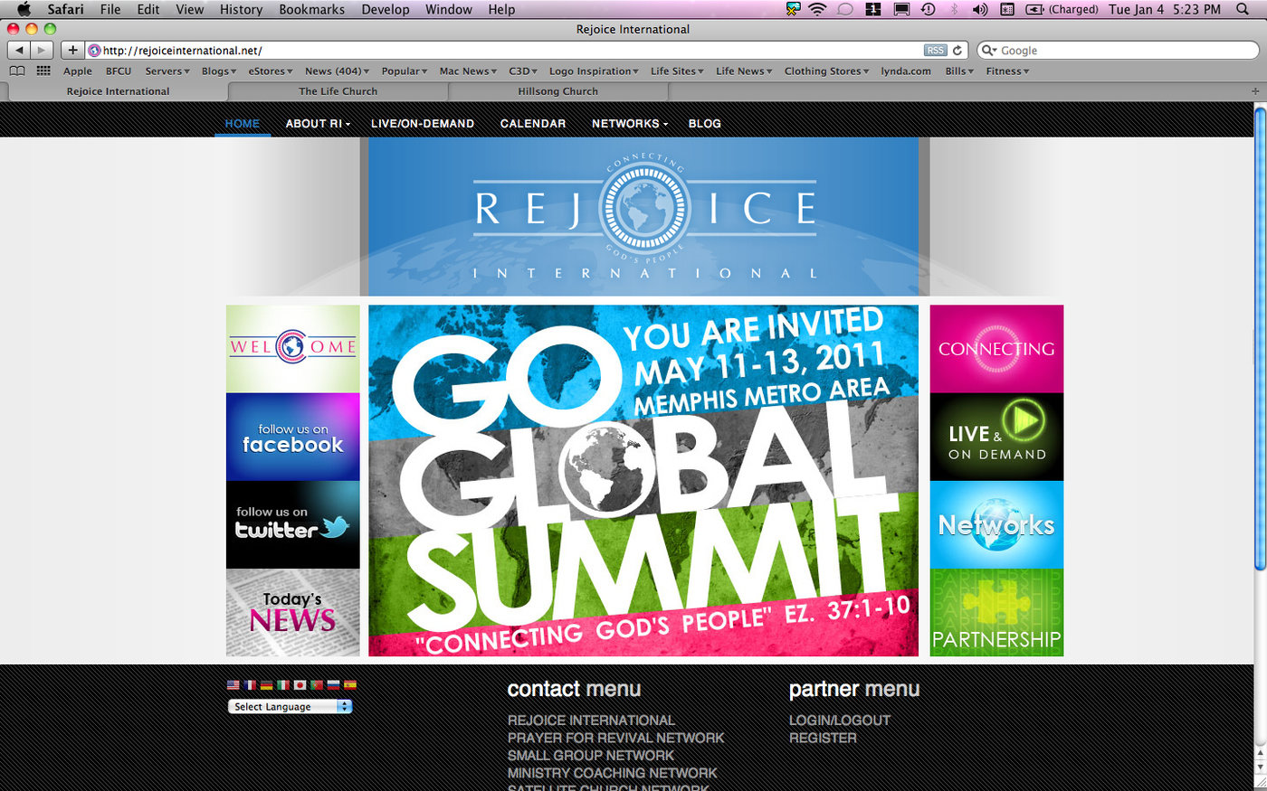This screenshot has width=1267, height=791.
Task: Open the About RI dropdown
Action: pyautogui.click(x=317, y=124)
